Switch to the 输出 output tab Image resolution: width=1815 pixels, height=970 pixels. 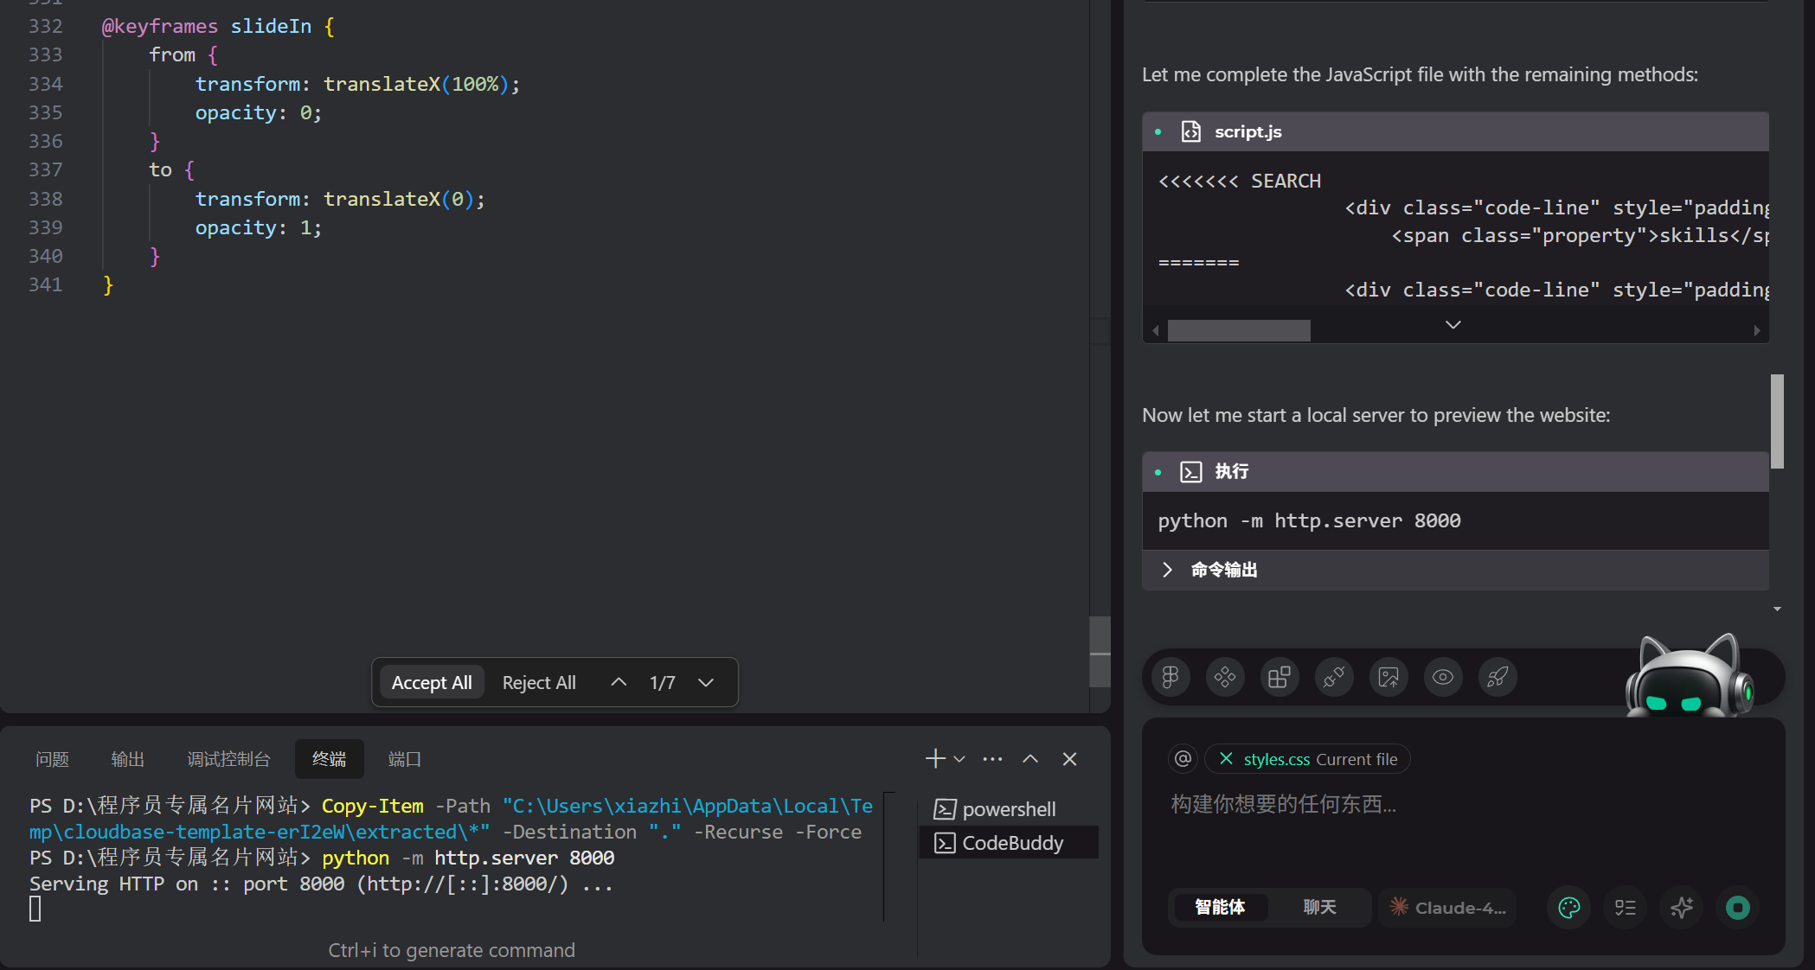coord(127,759)
